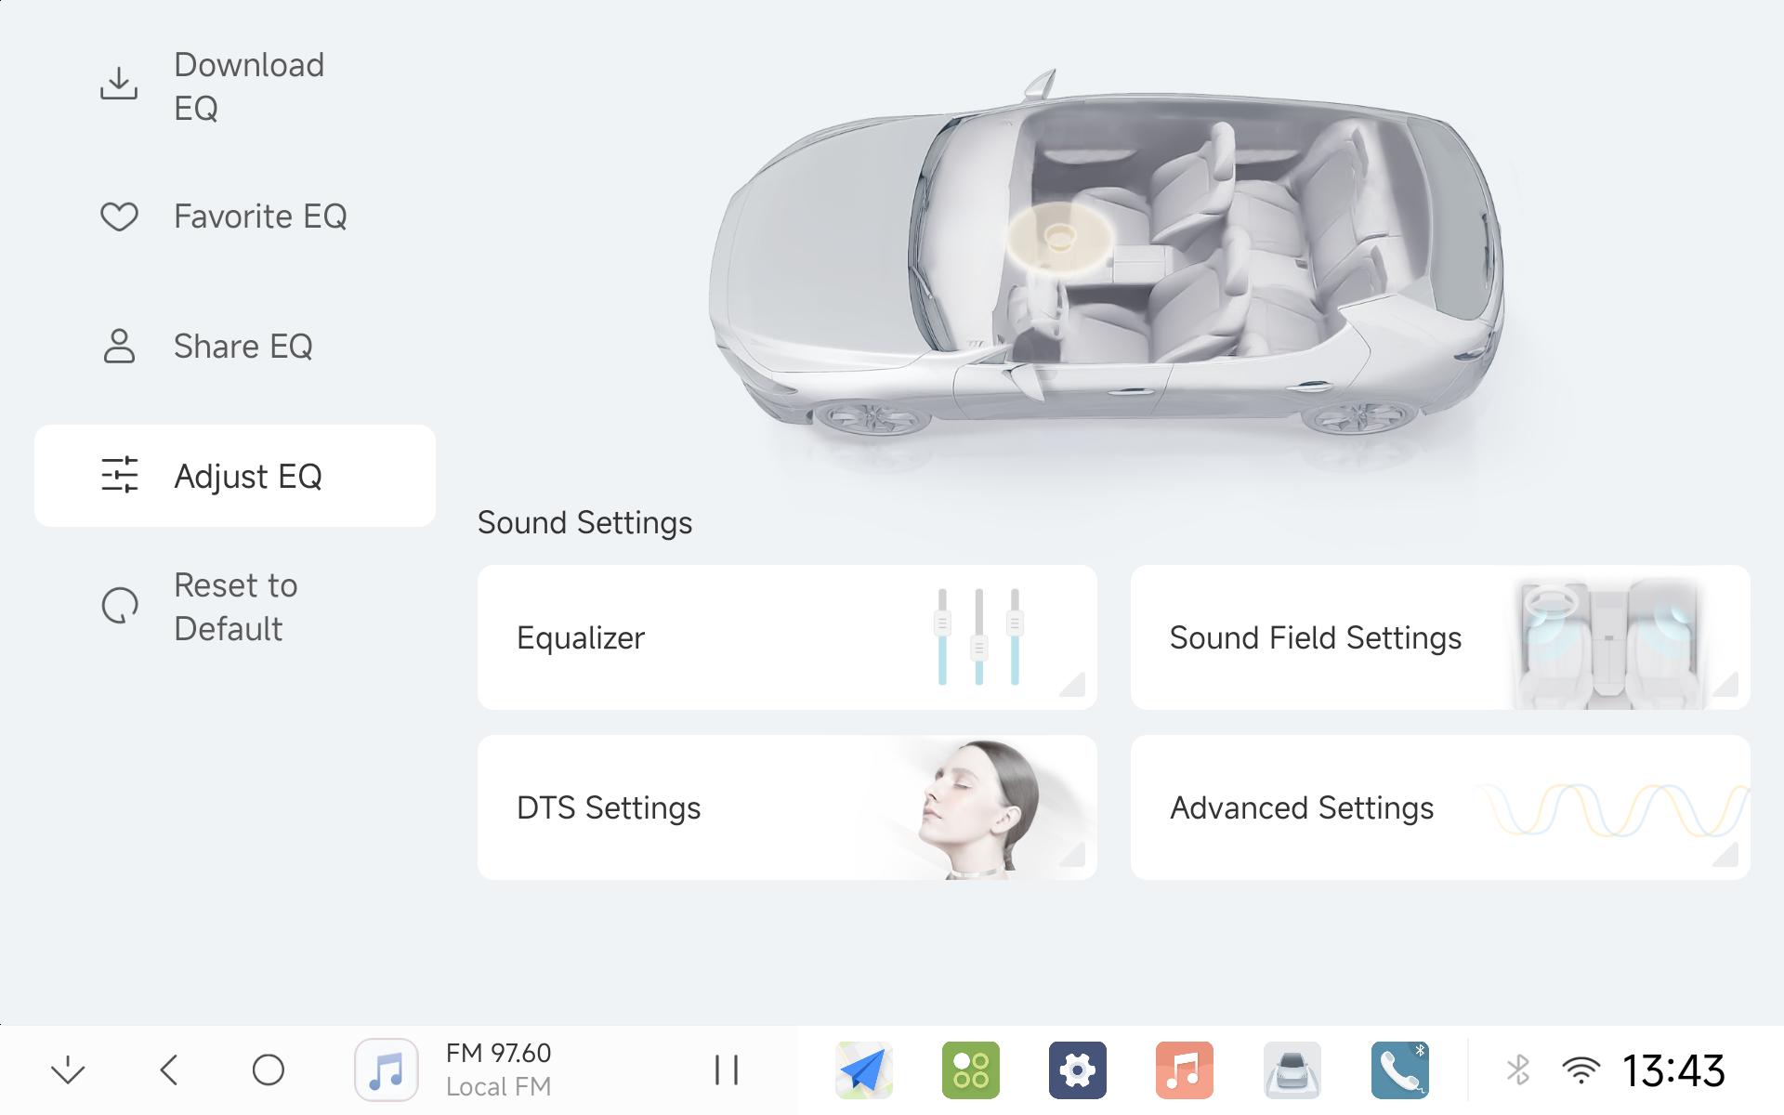Select Share EQ in sidebar
The image size is (1784, 1115).
coord(234,347)
